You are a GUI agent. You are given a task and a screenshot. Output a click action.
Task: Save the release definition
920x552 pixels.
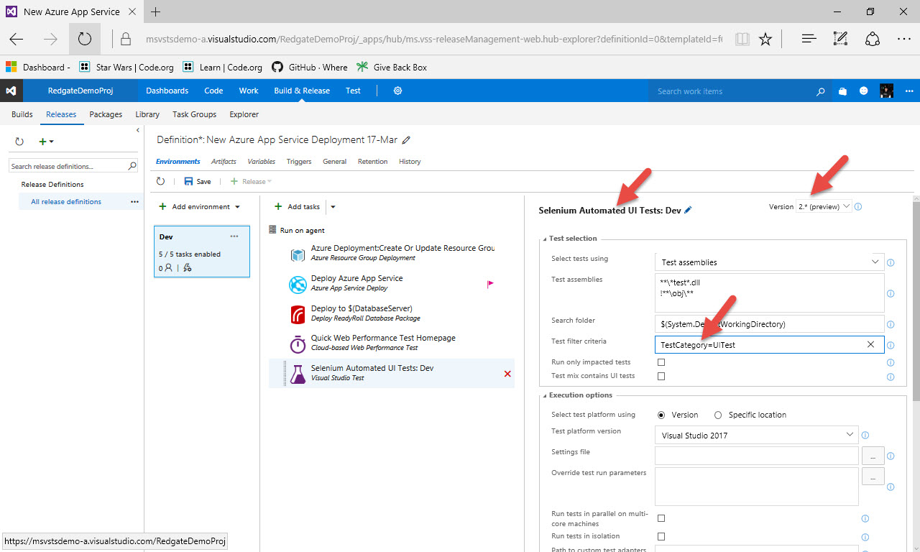(198, 182)
